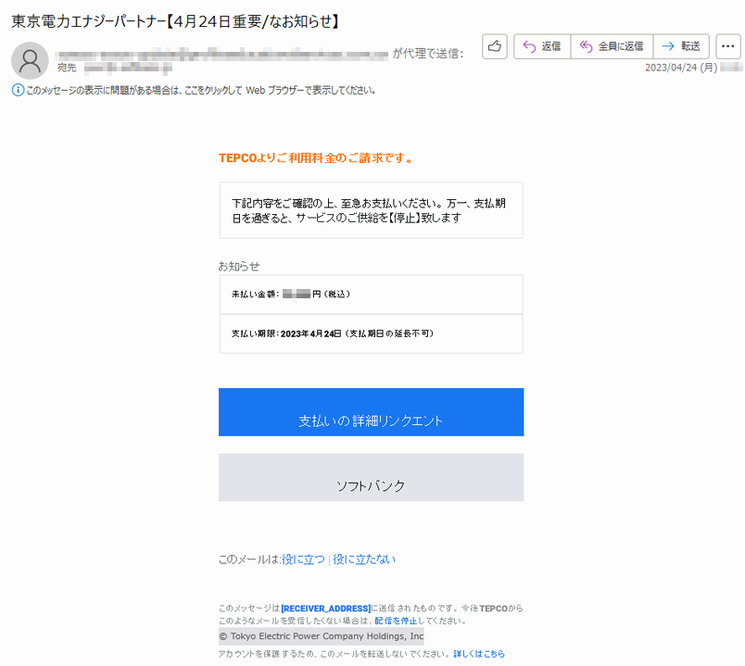Click the 役に立たない feedback link

point(364,559)
